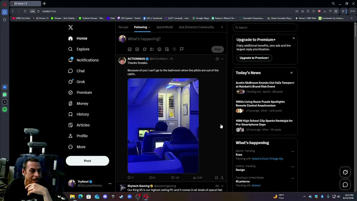The height and width of the screenshot is (201, 357).
Task: Open the YouTube bookmark
Action: click(21, 18)
